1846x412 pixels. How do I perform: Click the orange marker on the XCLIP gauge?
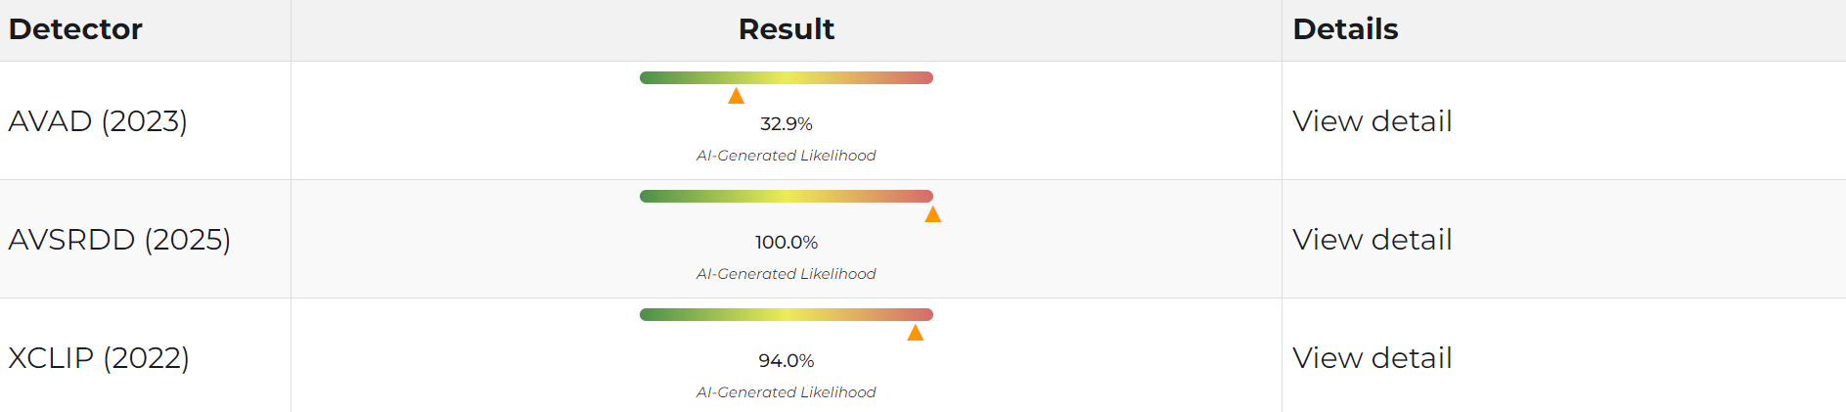pyautogui.click(x=915, y=333)
